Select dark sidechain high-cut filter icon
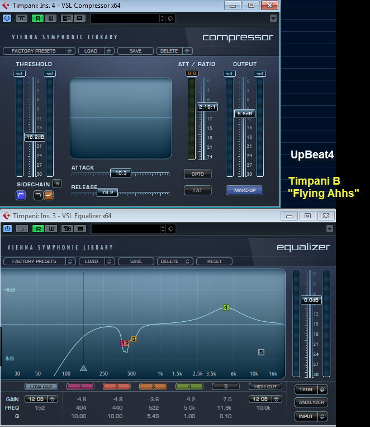The image size is (370, 427). point(39,195)
